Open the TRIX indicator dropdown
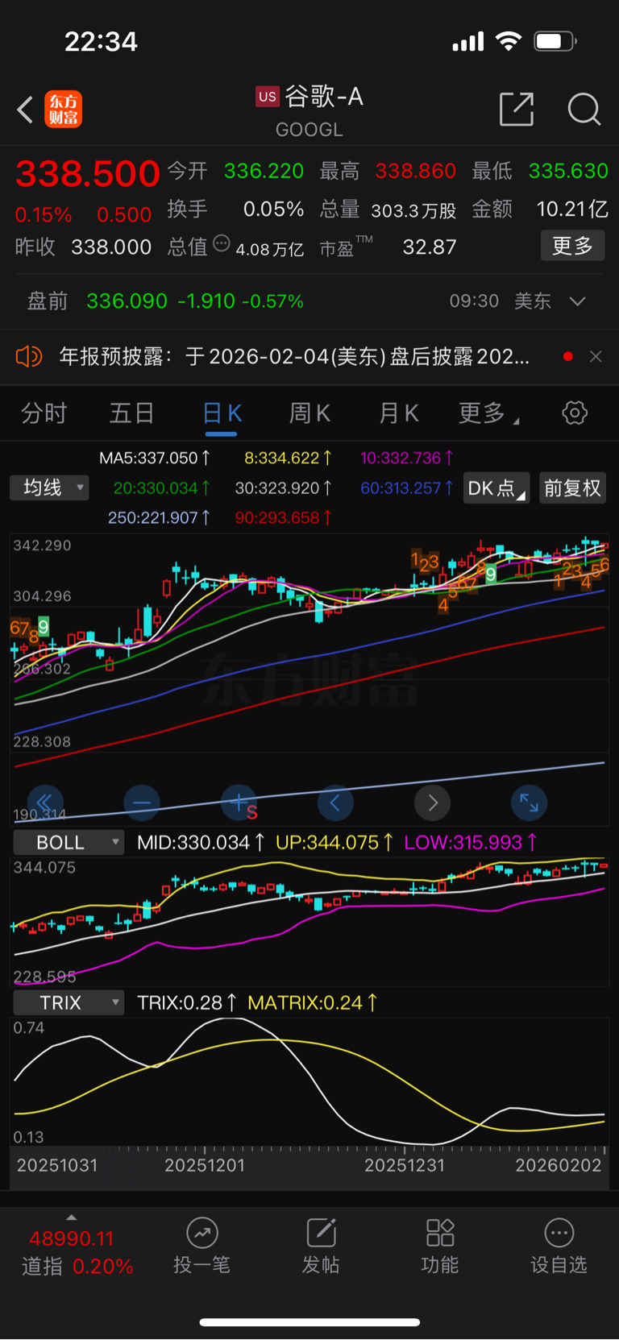The height and width of the screenshot is (1340, 619). (x=69, y=1002)
